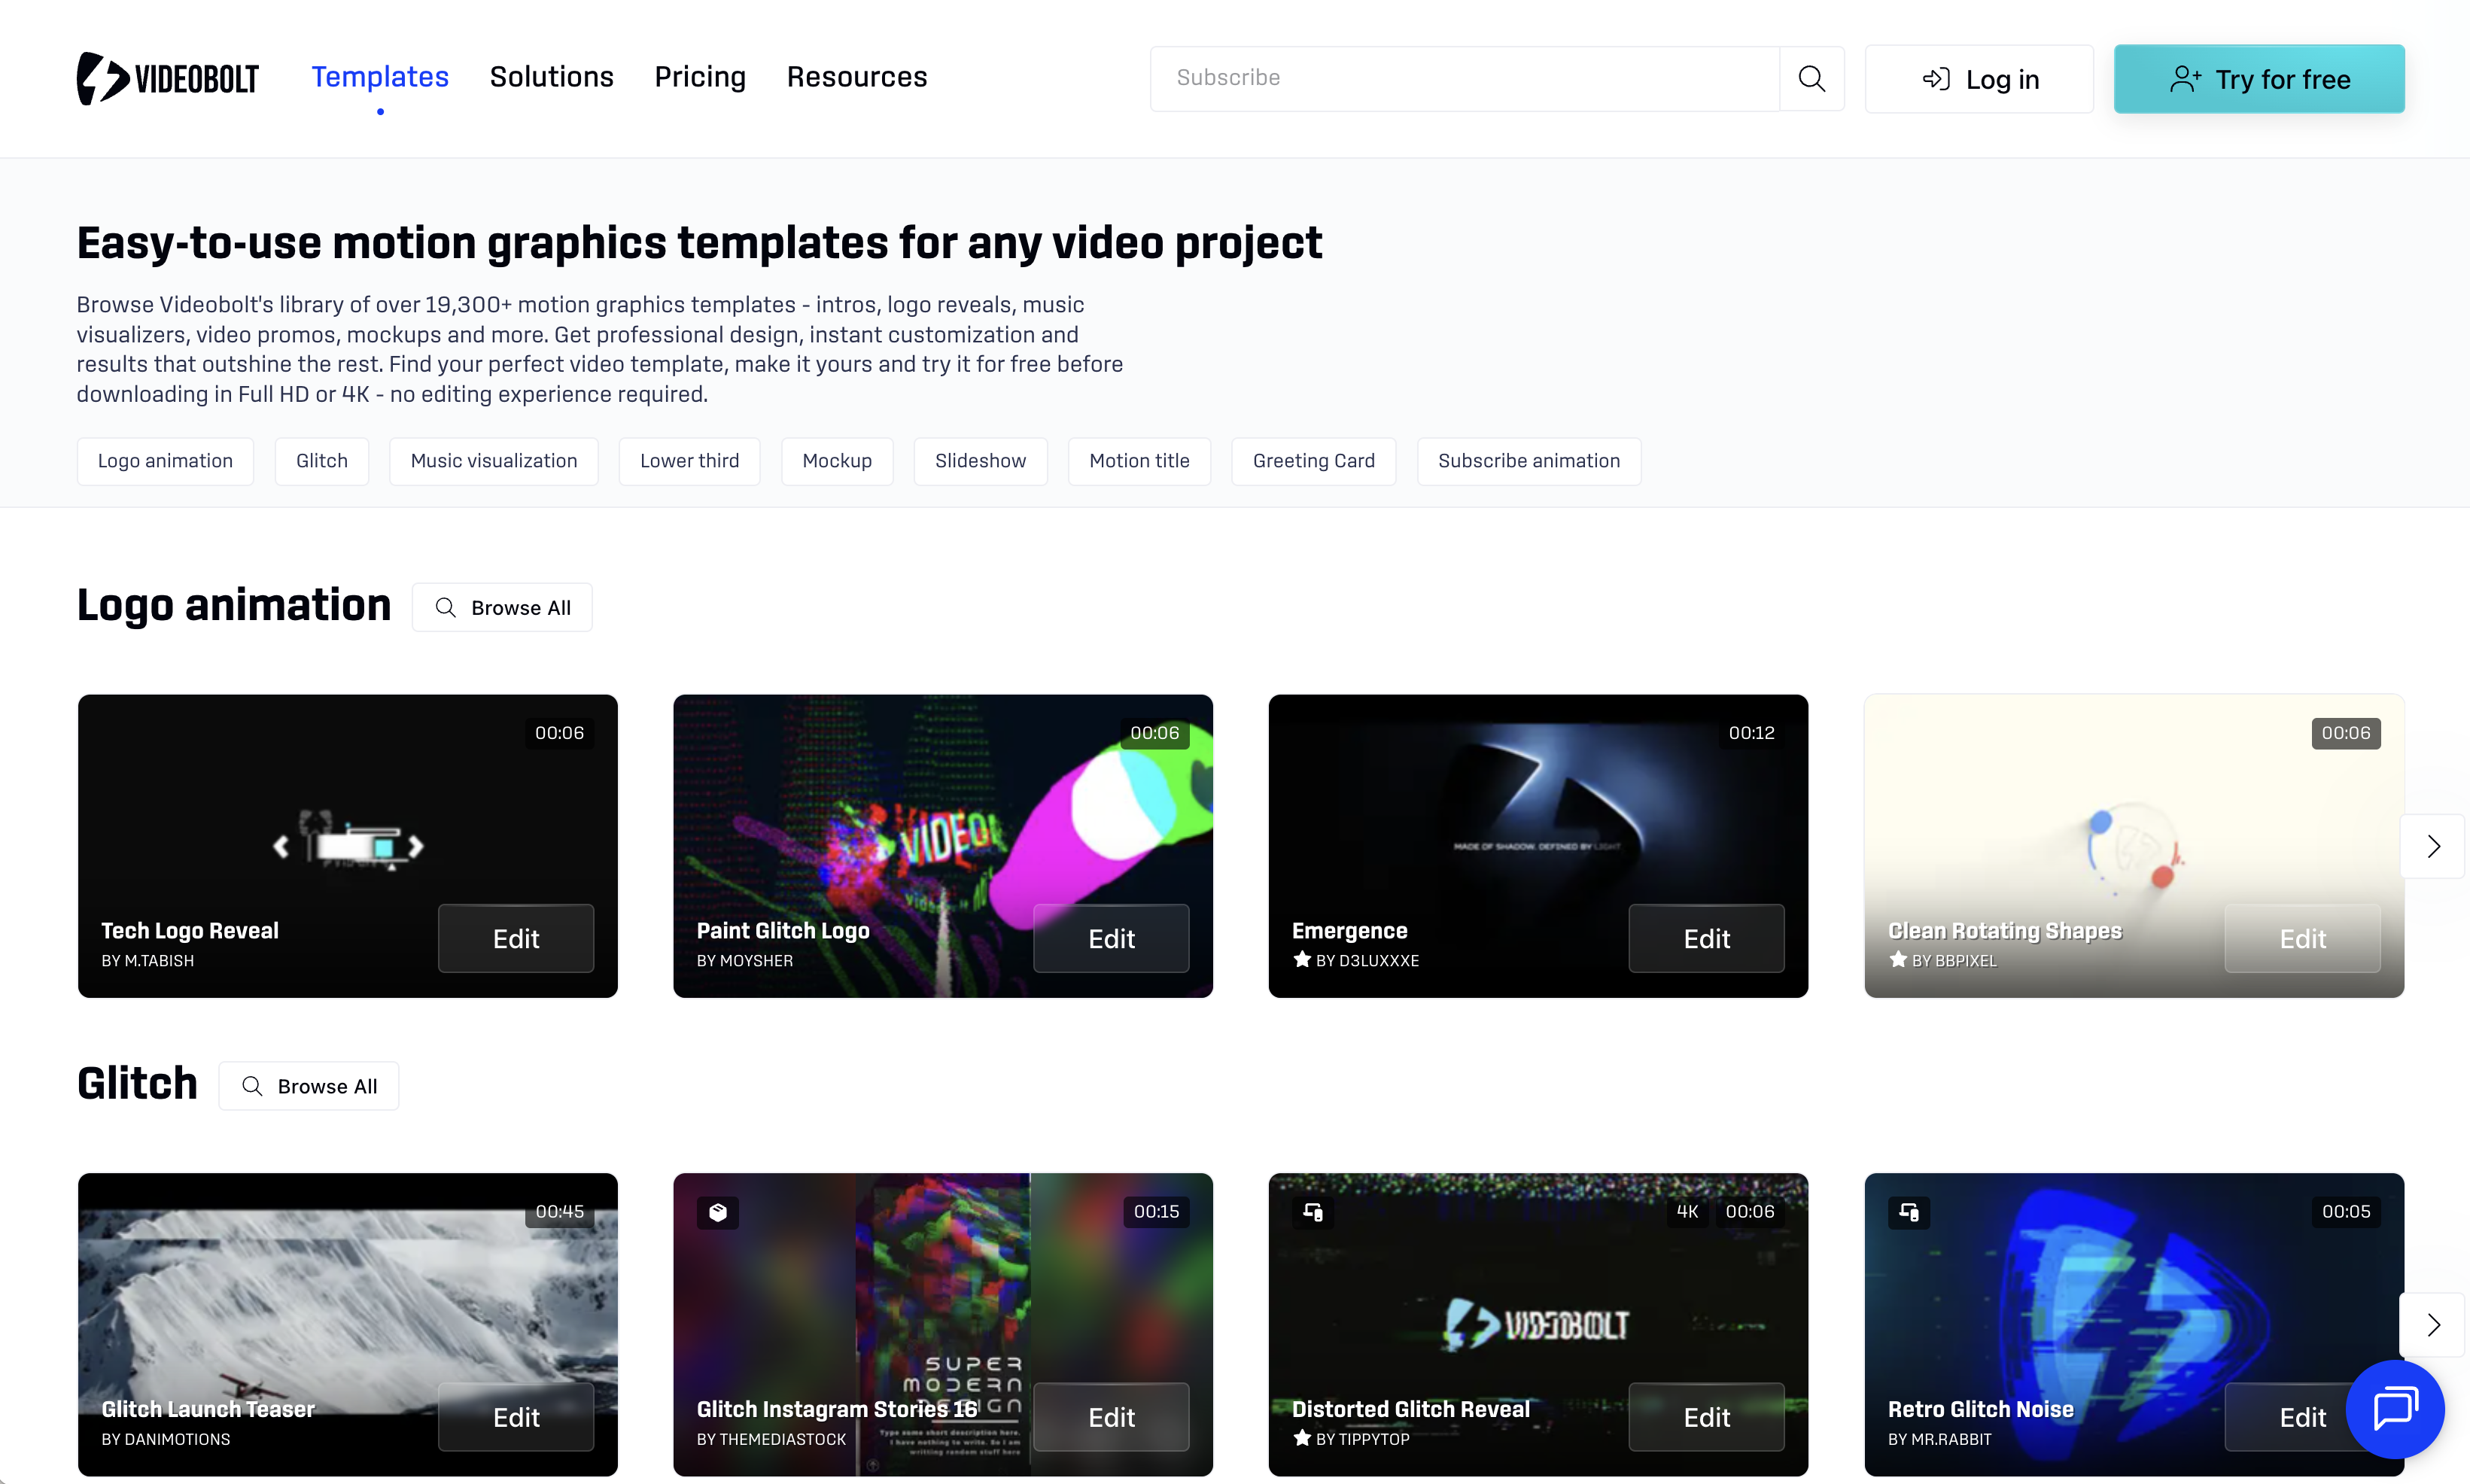Edit the Glitch Launch Teaser template
This screenshot has height=1484, width=2470.
point(516,1417)
